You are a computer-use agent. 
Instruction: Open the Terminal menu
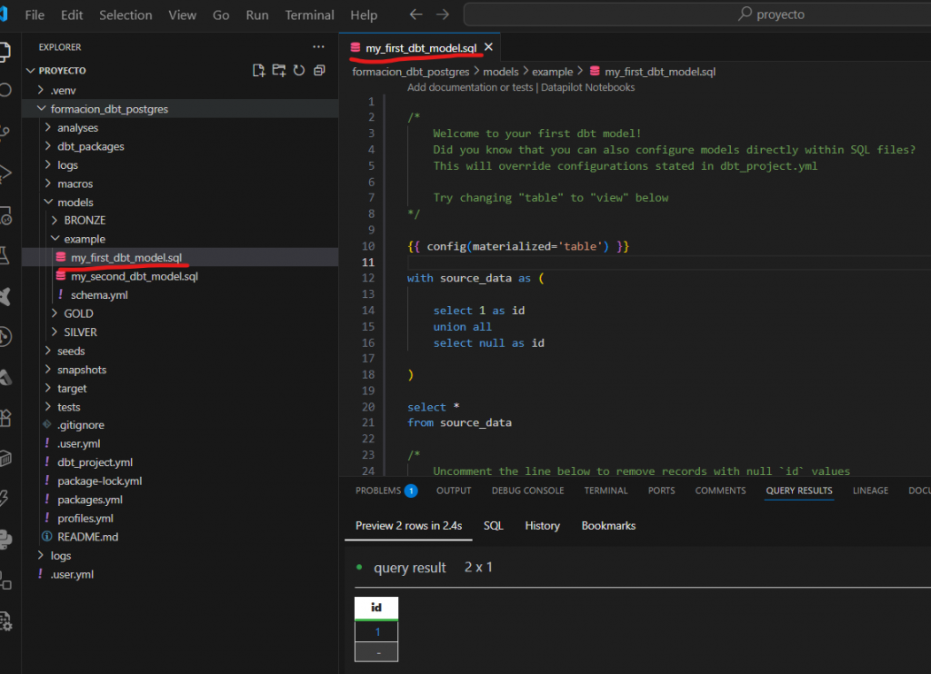[309, 15]
